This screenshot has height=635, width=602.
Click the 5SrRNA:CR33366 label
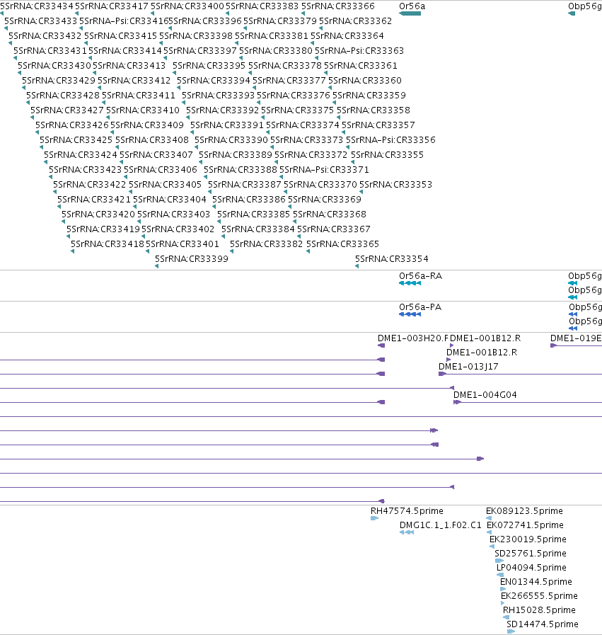(338, 6)
